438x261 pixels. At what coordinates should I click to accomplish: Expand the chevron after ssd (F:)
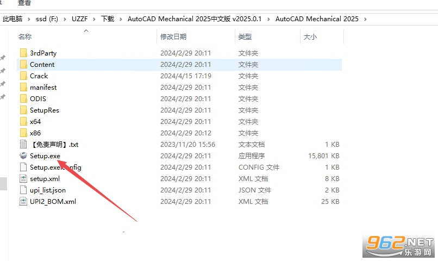pyautogui.click(x=65, y=19)
